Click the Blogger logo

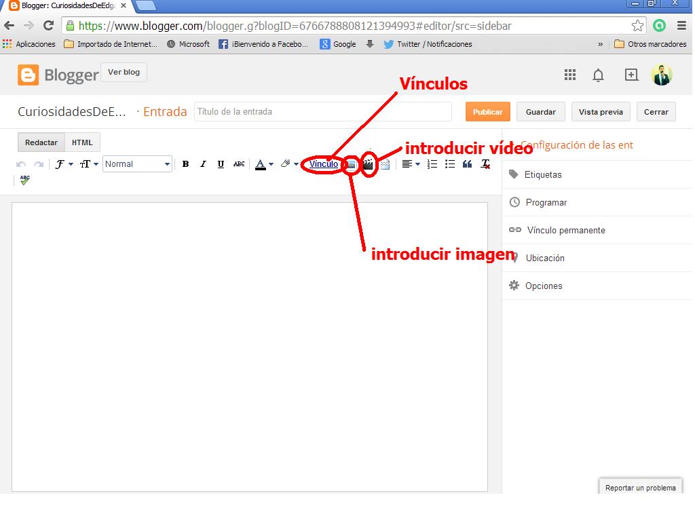(x=58, y=75)
